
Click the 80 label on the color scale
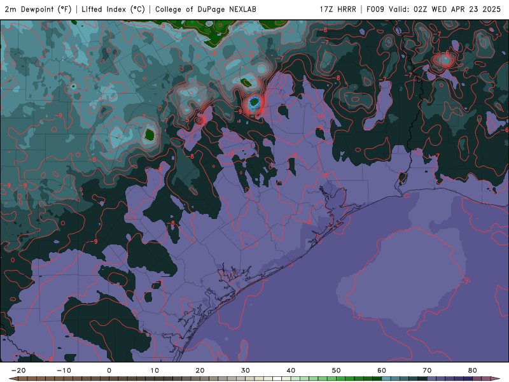pos(473,371)
